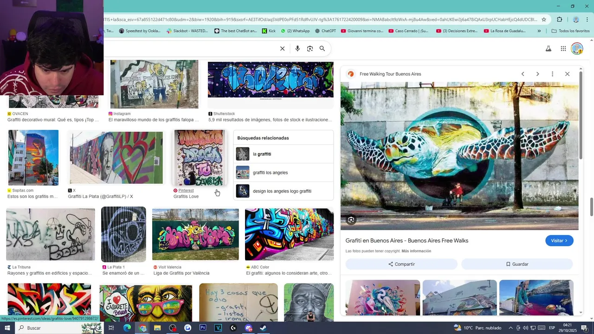Open Instagram graffitis falopa thumbnail
The height and width of the screenshot is (334, 594).
pyautogui.click(x=154, y=84)
